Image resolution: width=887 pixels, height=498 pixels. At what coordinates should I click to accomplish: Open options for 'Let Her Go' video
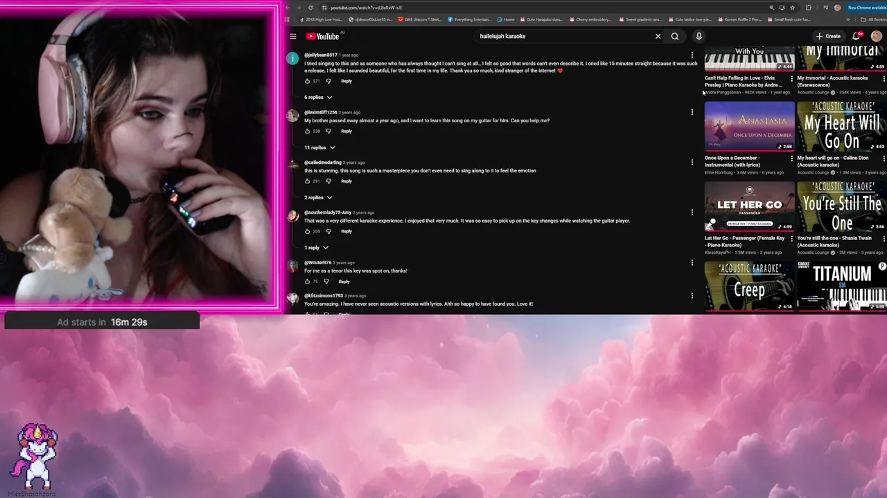(791, 239)
